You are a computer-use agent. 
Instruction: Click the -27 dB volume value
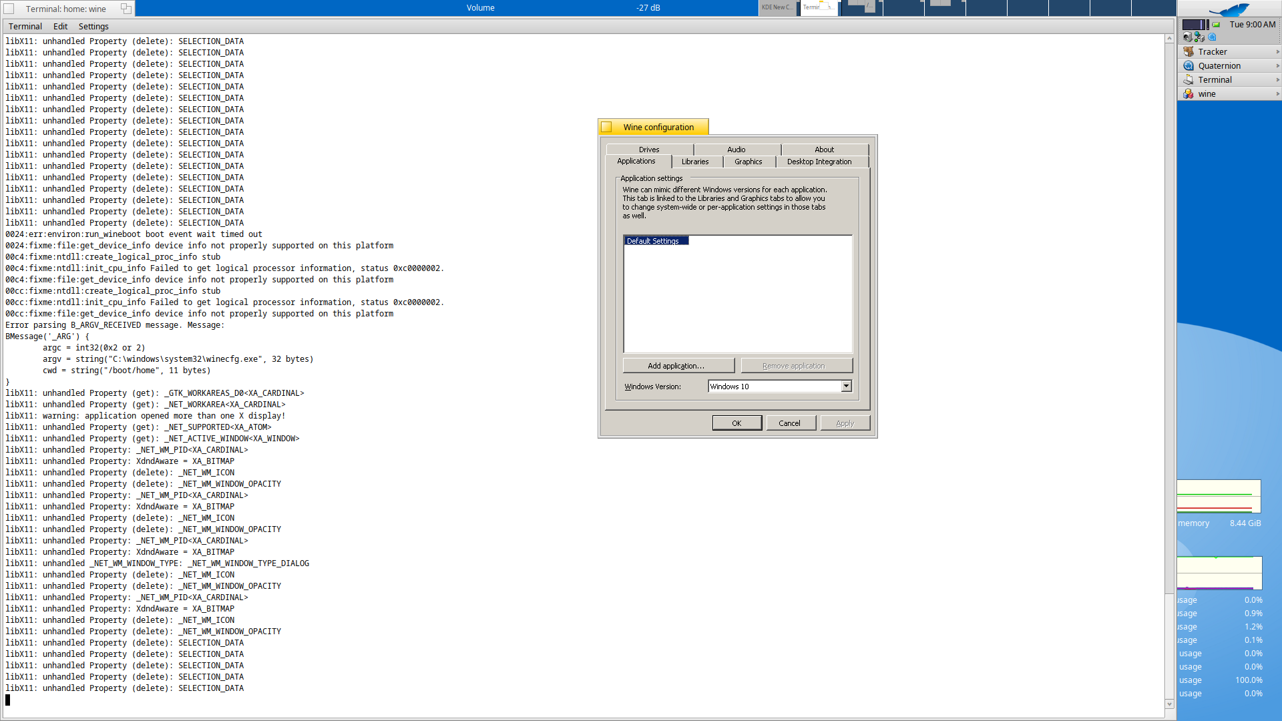coord(648,8)
